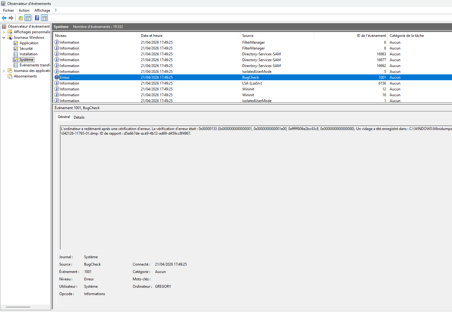This screenshot has height=312, width=452.
Task: Click the Abonnements folder icon
Action: tap(10, 76)
